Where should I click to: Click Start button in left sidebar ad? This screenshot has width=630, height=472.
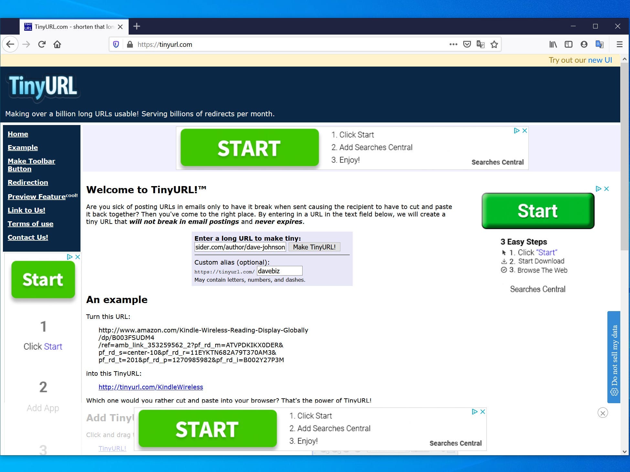pyautogui.click(x=43, y=279)
